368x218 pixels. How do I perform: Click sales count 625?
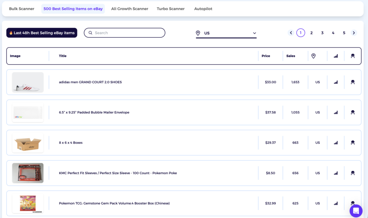[x=295, y=203]
